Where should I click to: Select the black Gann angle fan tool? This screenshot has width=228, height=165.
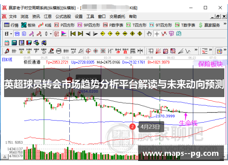(x=181, y=51)
